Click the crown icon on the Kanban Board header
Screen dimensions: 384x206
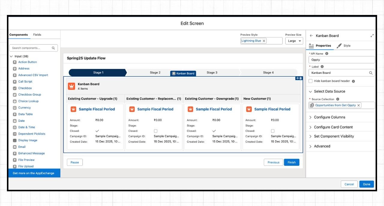pos(71,86)
